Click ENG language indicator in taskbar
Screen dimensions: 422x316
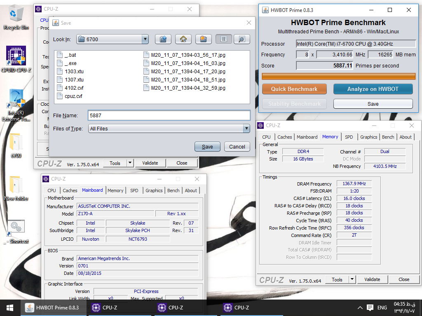click(x=382, y=308)
